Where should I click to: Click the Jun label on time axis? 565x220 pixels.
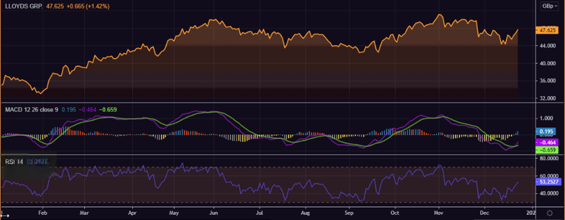tap(214, 213)
